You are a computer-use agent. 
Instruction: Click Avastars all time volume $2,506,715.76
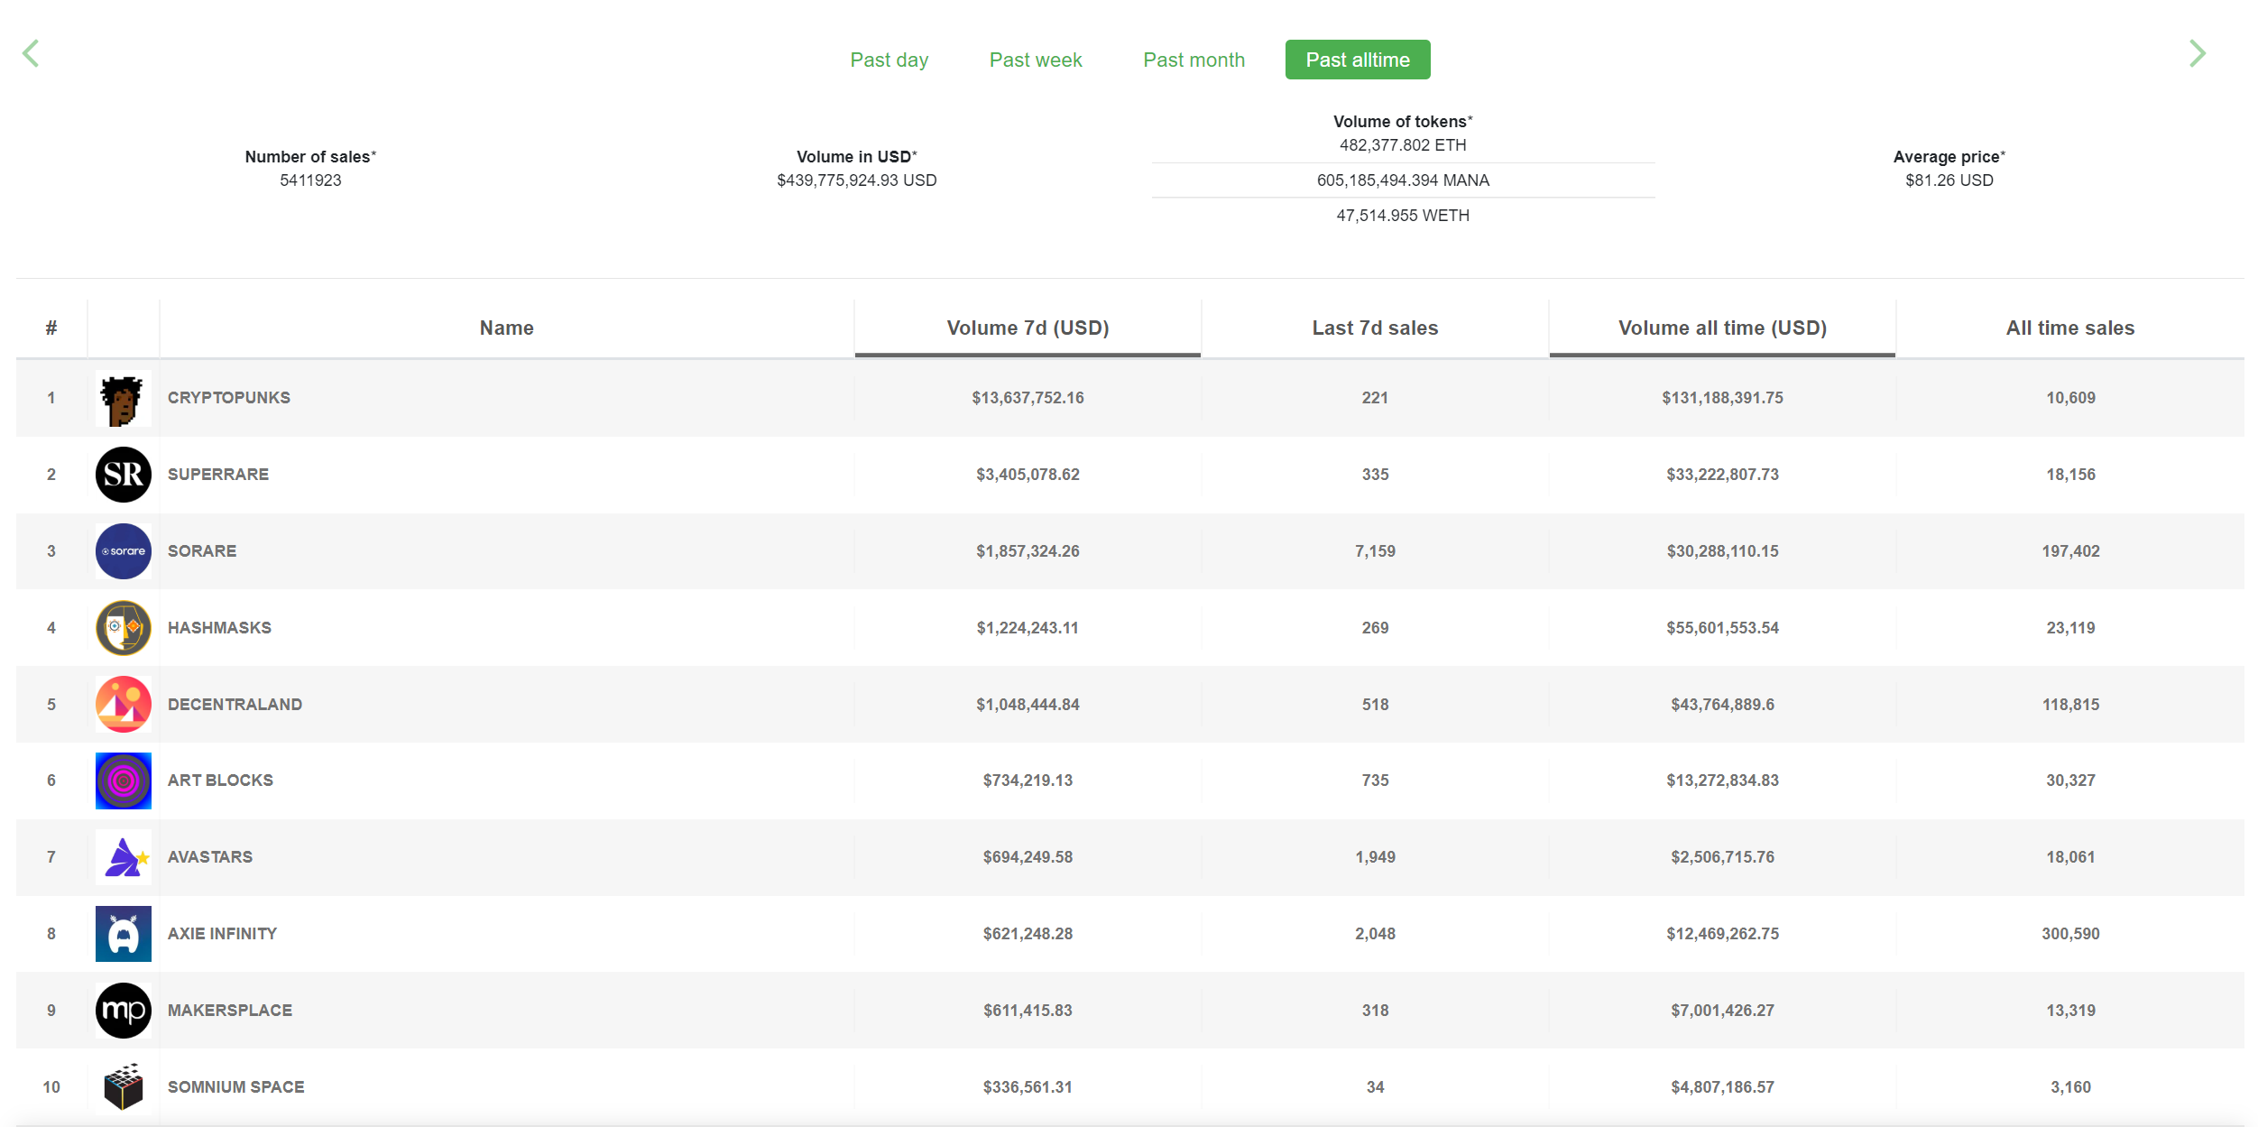click(x=1722, y=857)
